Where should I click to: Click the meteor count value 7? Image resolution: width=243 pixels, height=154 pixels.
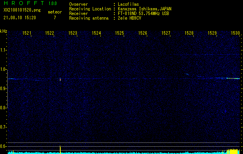[x=55, y=18]
